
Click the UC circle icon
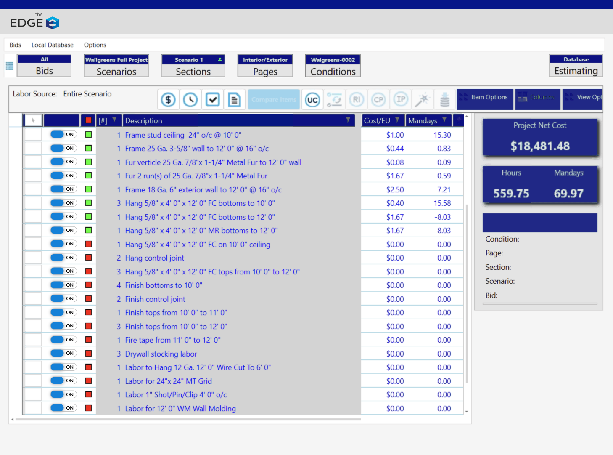(x=312, y=100)
